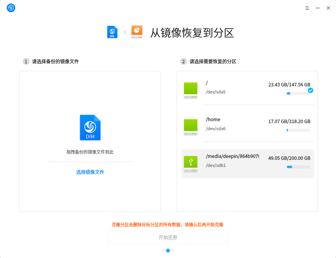Screen dimensions: 336x258
Task: Click the green disk icon for /dev/sda6
Action: 191,127
